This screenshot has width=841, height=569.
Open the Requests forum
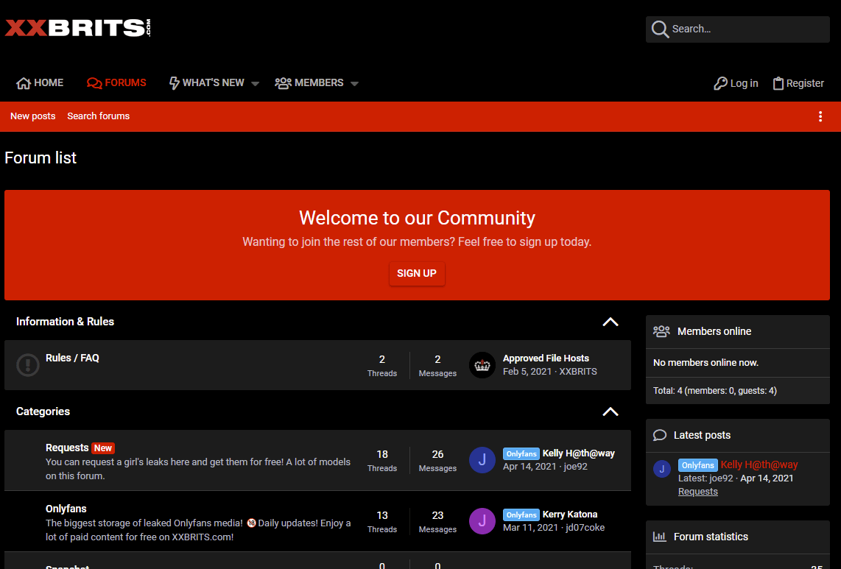pyautogui.click(x=67, y=448)
